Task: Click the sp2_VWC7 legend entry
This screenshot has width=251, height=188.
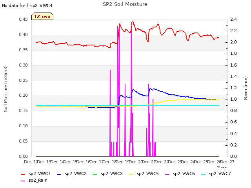Action: [x=216, y=174]
